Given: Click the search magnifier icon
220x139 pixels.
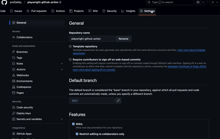Looking at the screenshot, I should click(149, 2).
